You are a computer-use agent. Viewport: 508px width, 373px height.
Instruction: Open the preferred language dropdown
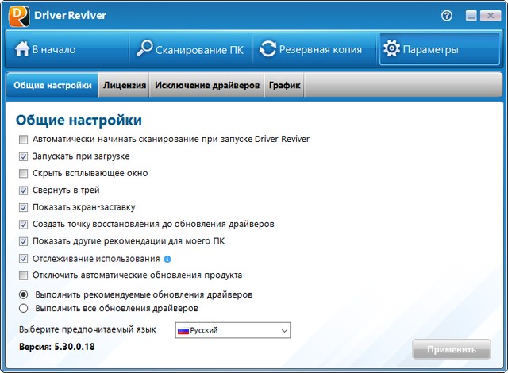coord(233,330)
